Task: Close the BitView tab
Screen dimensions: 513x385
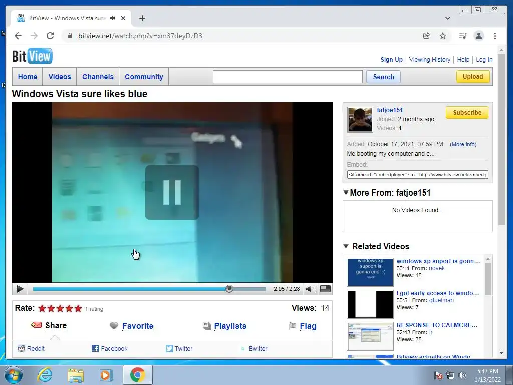Action: [x=123, y=18]
